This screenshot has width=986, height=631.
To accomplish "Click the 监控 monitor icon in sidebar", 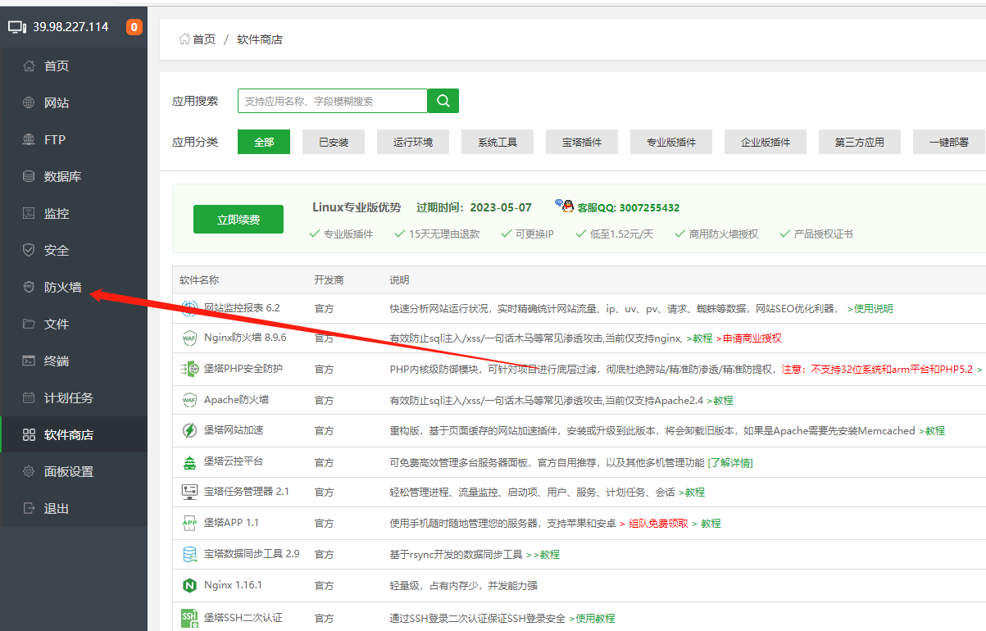I will (x=29, y=213).
